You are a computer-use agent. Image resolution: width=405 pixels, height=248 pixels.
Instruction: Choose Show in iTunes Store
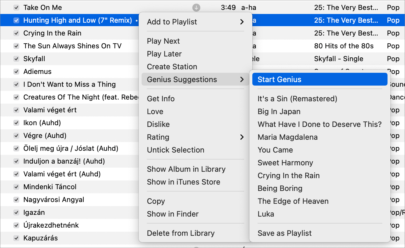[x=184, y=182]
